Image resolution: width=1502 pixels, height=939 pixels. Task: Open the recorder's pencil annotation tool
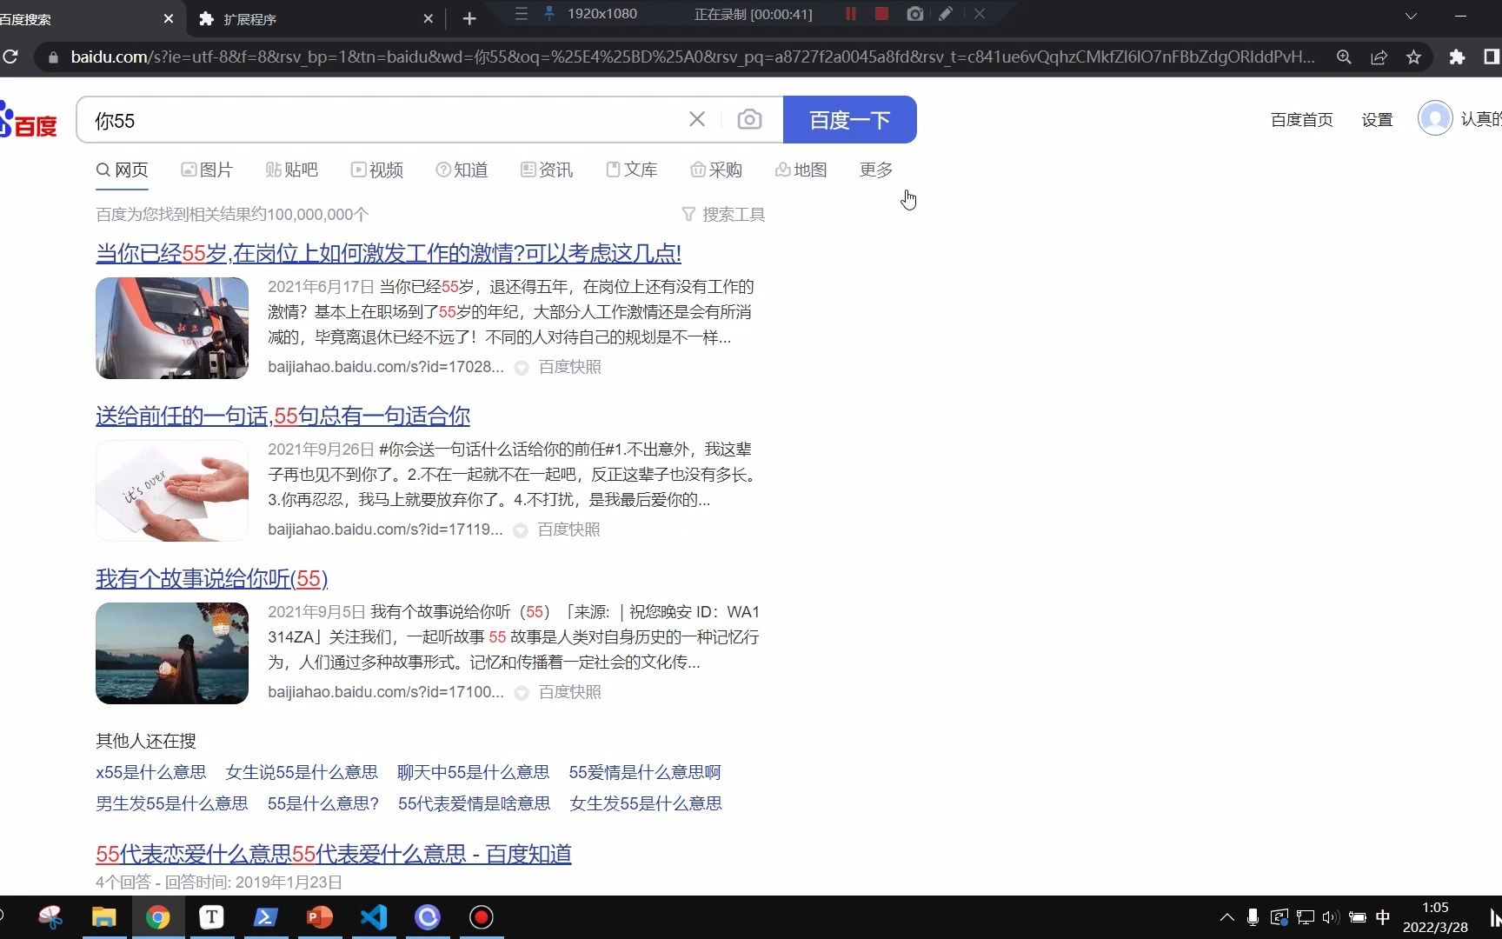[x=946, y=14]
